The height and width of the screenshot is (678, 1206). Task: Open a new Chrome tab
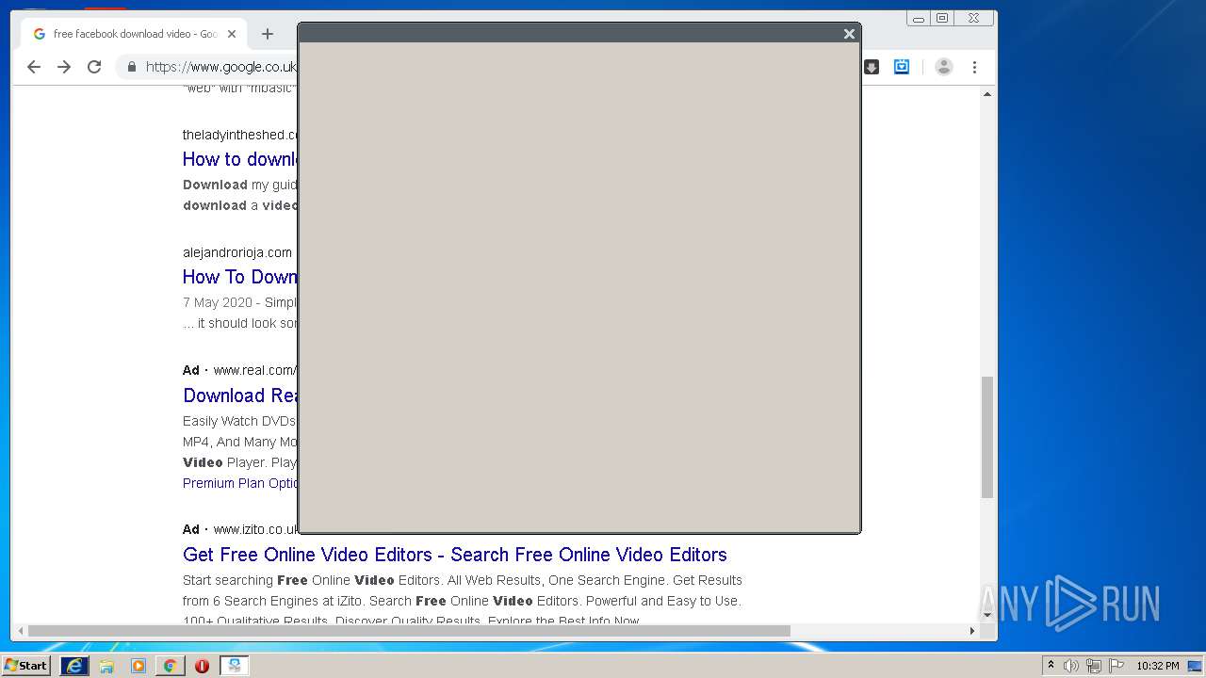click(268, 34)
